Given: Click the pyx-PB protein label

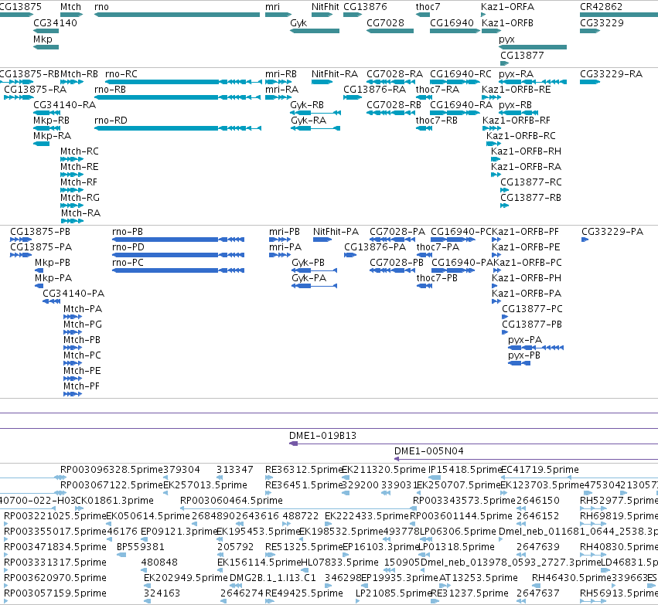Looking at the screenshot, I should coord(524,355).
